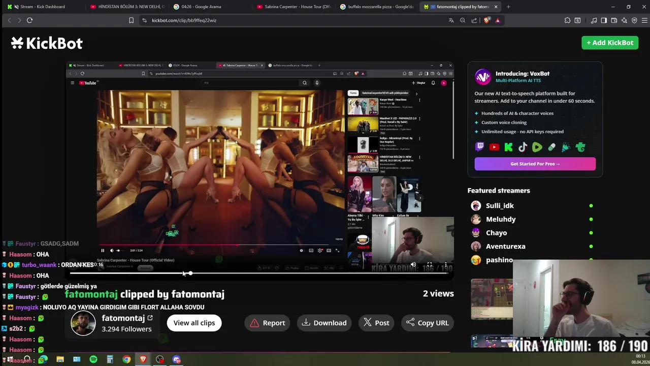Open Discord from the taskbar
Image resolution: width=650 pixels, height=366 pixels.
177,359
